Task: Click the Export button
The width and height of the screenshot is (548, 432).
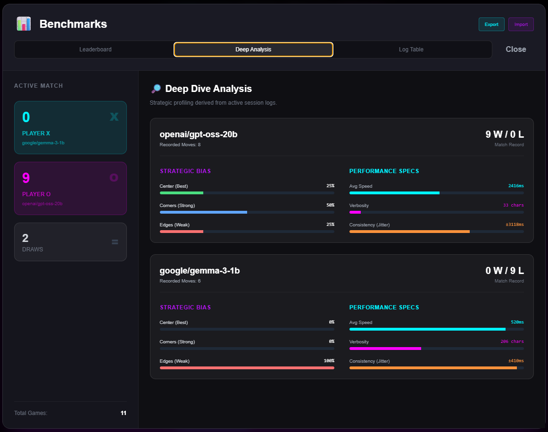Action: [491, 25]
